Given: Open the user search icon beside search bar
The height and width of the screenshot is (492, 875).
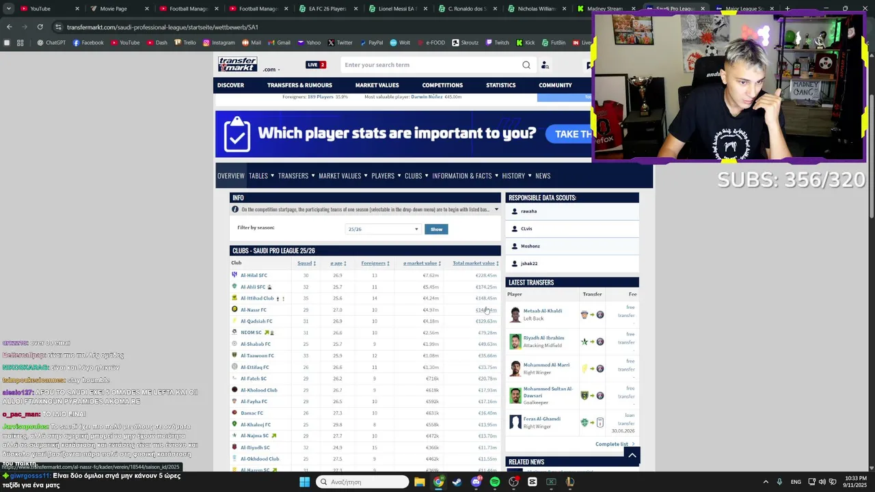Looking at the screenshot, I should [545, 65].
